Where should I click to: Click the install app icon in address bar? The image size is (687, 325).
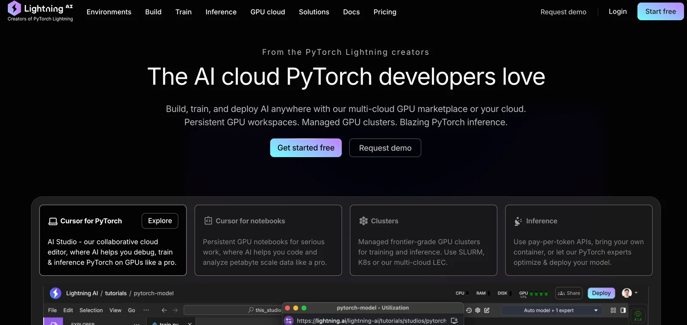pyautogui.click(x=454, y=321)
